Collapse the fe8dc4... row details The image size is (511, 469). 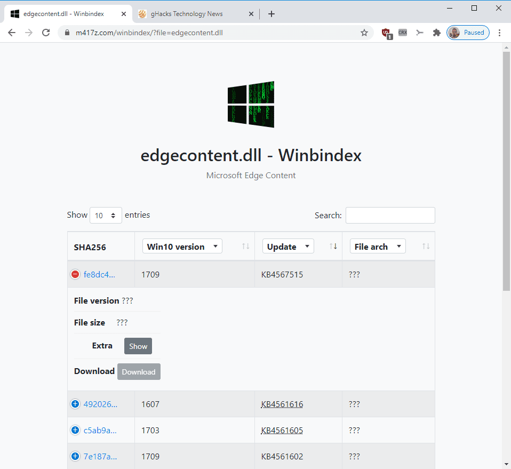click(75, 274)
